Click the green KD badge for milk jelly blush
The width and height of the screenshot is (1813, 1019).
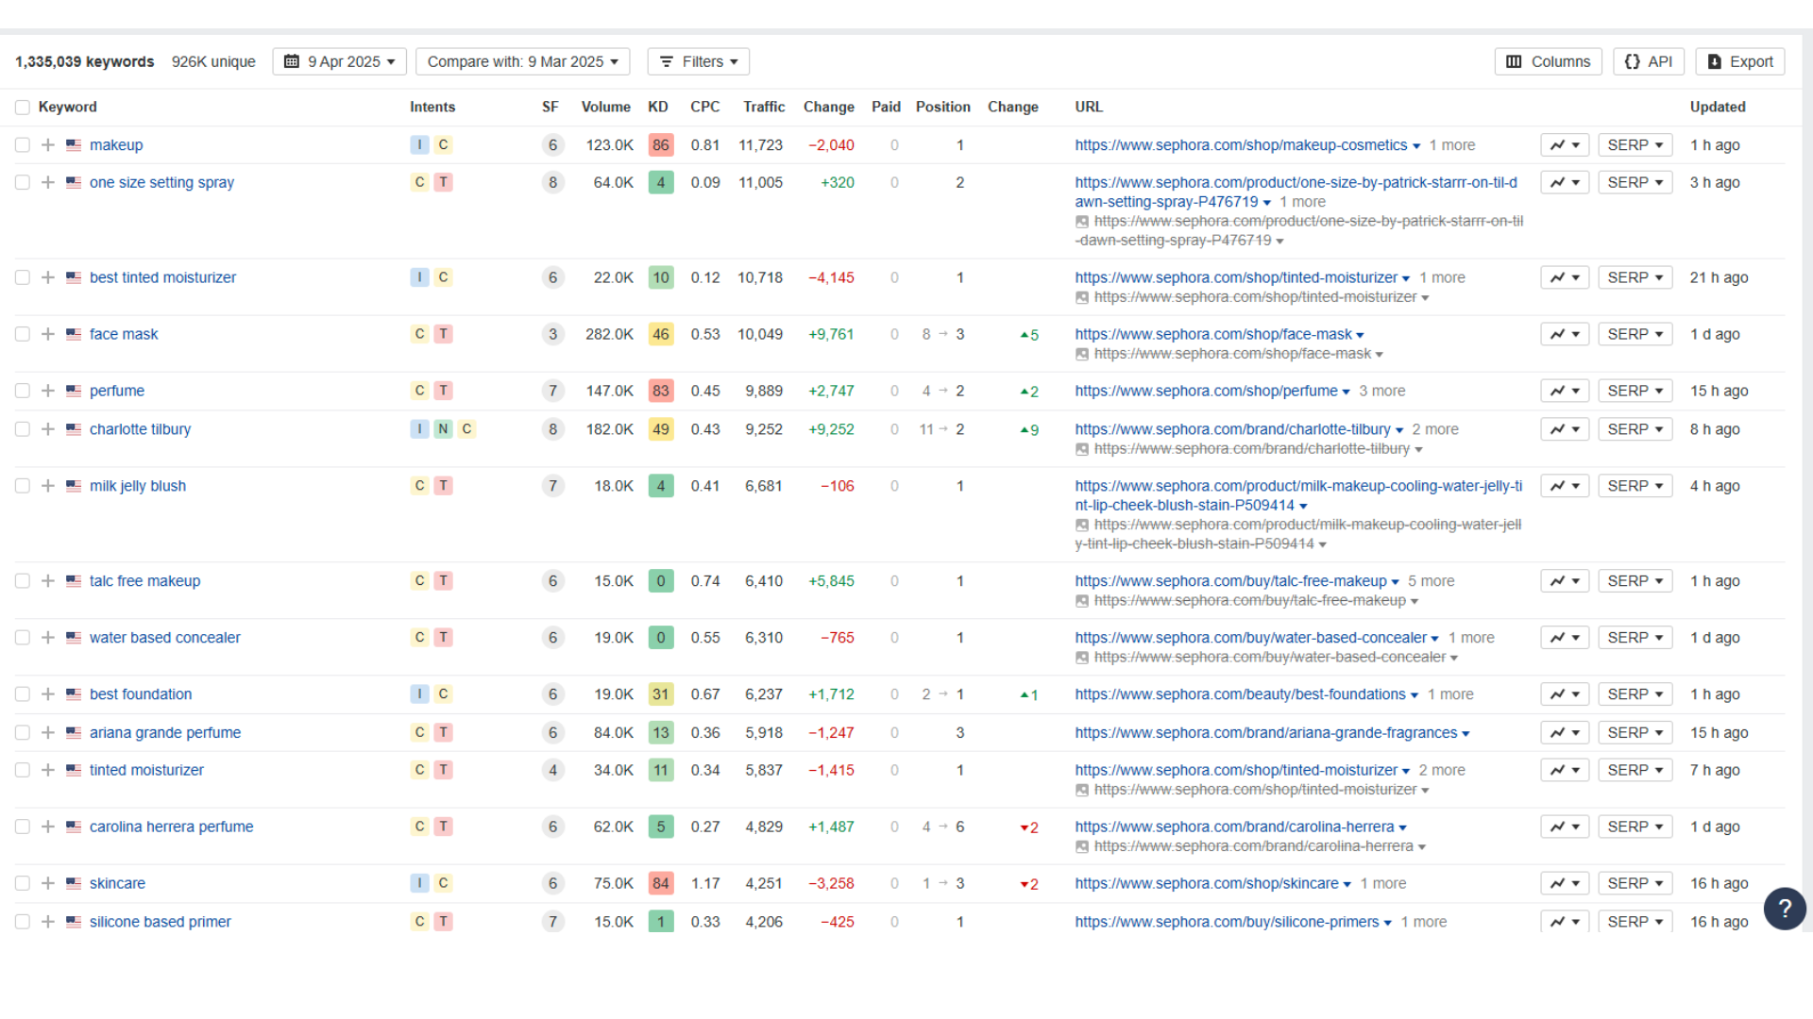pyautogui.click(x=661, y=486)
